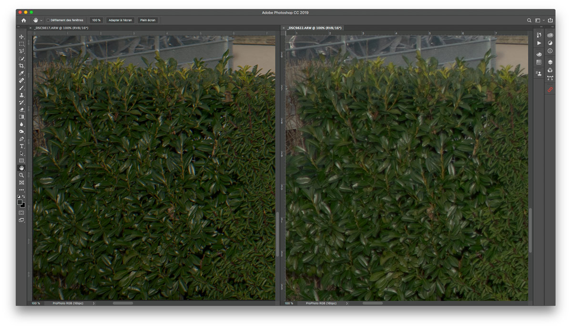Click the Adapter à l'écran button
This screenshot has width=571, height=328.
coord(120,20)
